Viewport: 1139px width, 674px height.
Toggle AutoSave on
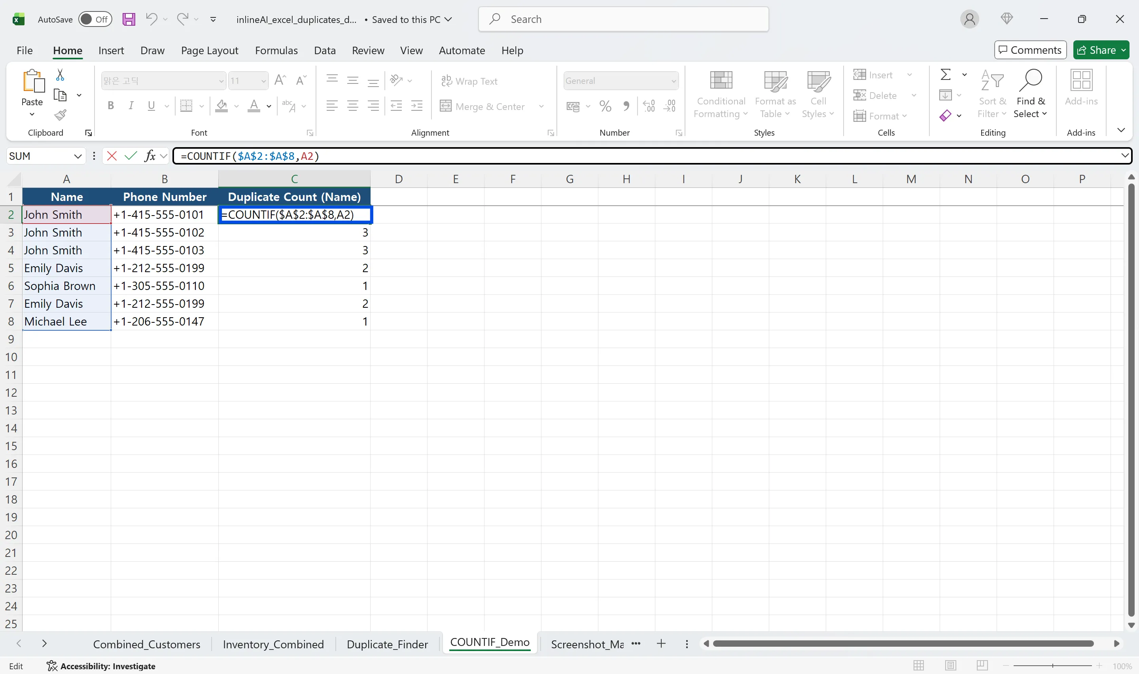(x=95, y=19)
